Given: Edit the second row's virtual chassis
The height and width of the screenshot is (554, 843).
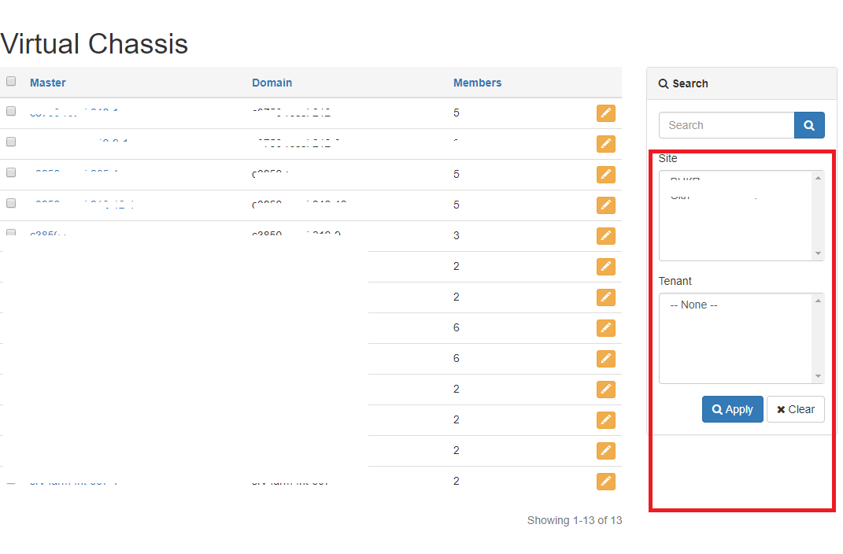Looking at the screenshot, I should click(606, 144).
